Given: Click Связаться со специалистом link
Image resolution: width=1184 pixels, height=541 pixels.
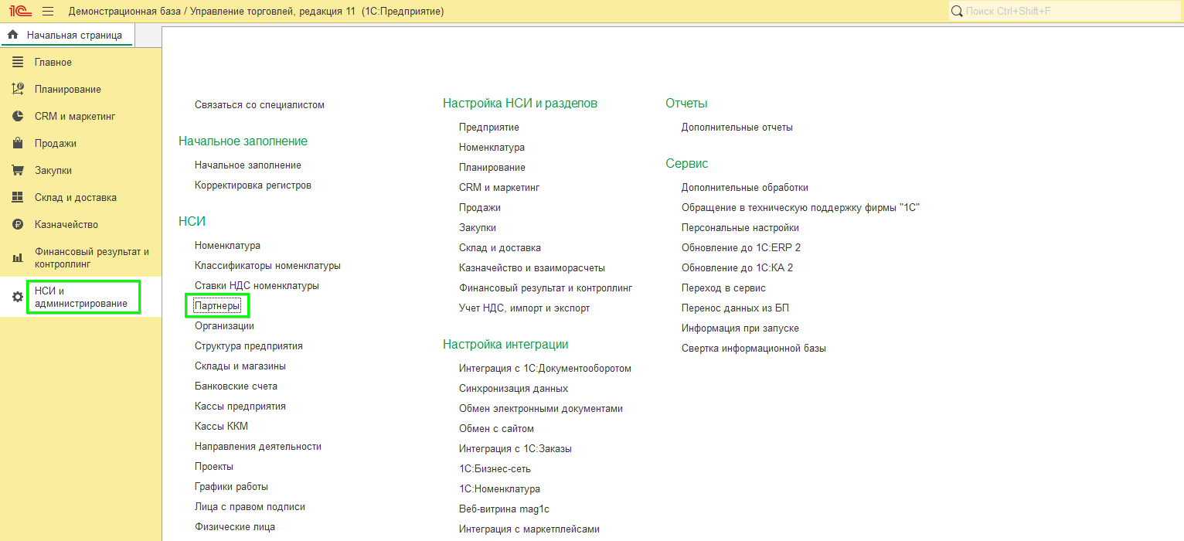Looking at the screenshot, I should point(260,104).
